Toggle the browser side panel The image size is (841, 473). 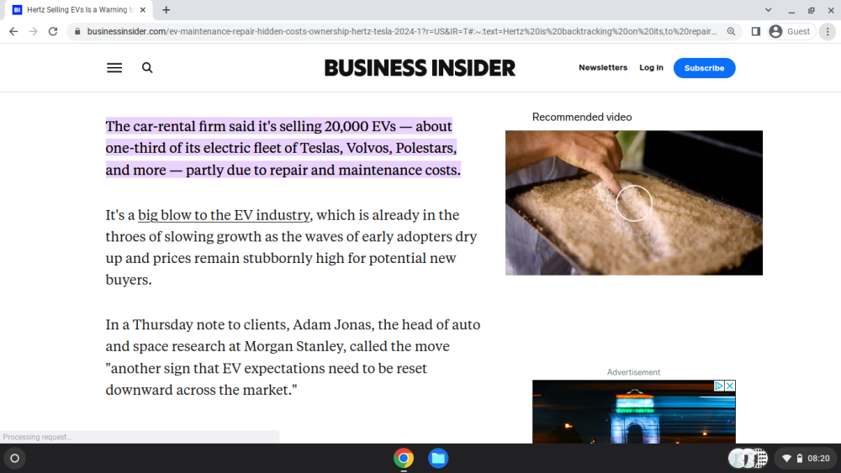[756, 32]
